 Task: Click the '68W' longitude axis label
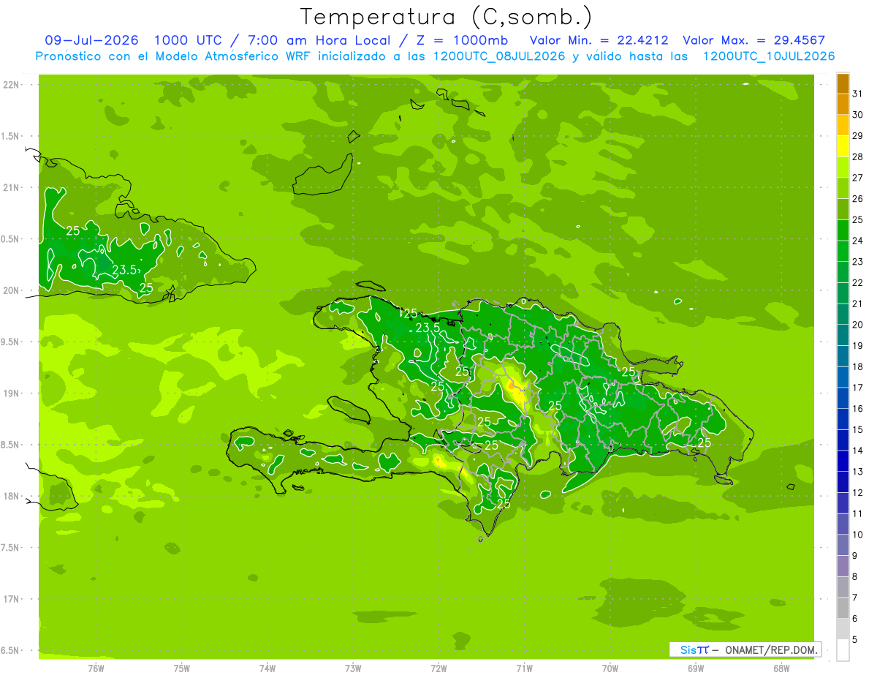click(x=781, y=668)
